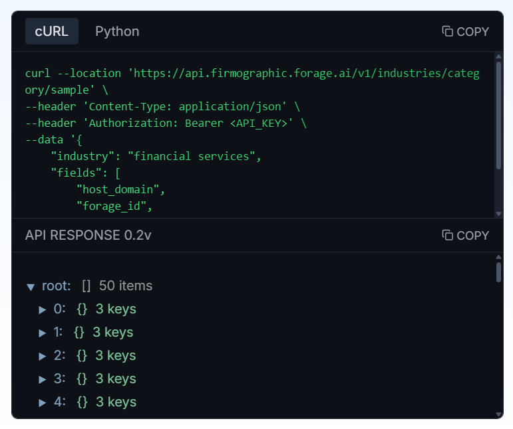Click the "host_domain" field line
Image resolution: width=513 pixels, height=429 pixels.
[120, 190]
